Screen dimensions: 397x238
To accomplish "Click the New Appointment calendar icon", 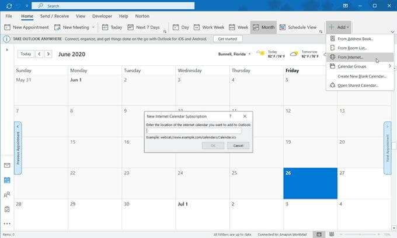I will (8, 27).
